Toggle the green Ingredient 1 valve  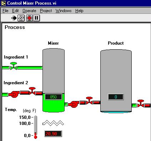tap(14, 66)
